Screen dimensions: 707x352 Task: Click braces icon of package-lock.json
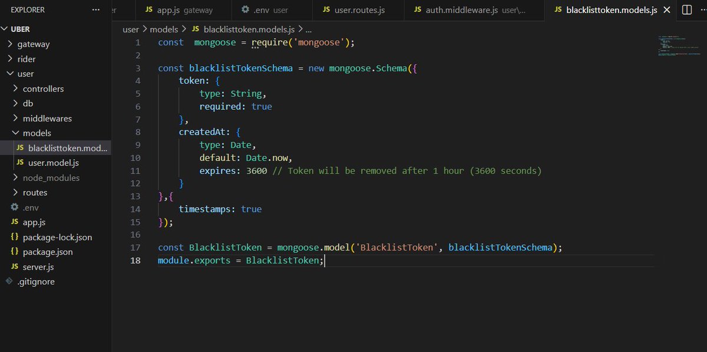point(15,237)
